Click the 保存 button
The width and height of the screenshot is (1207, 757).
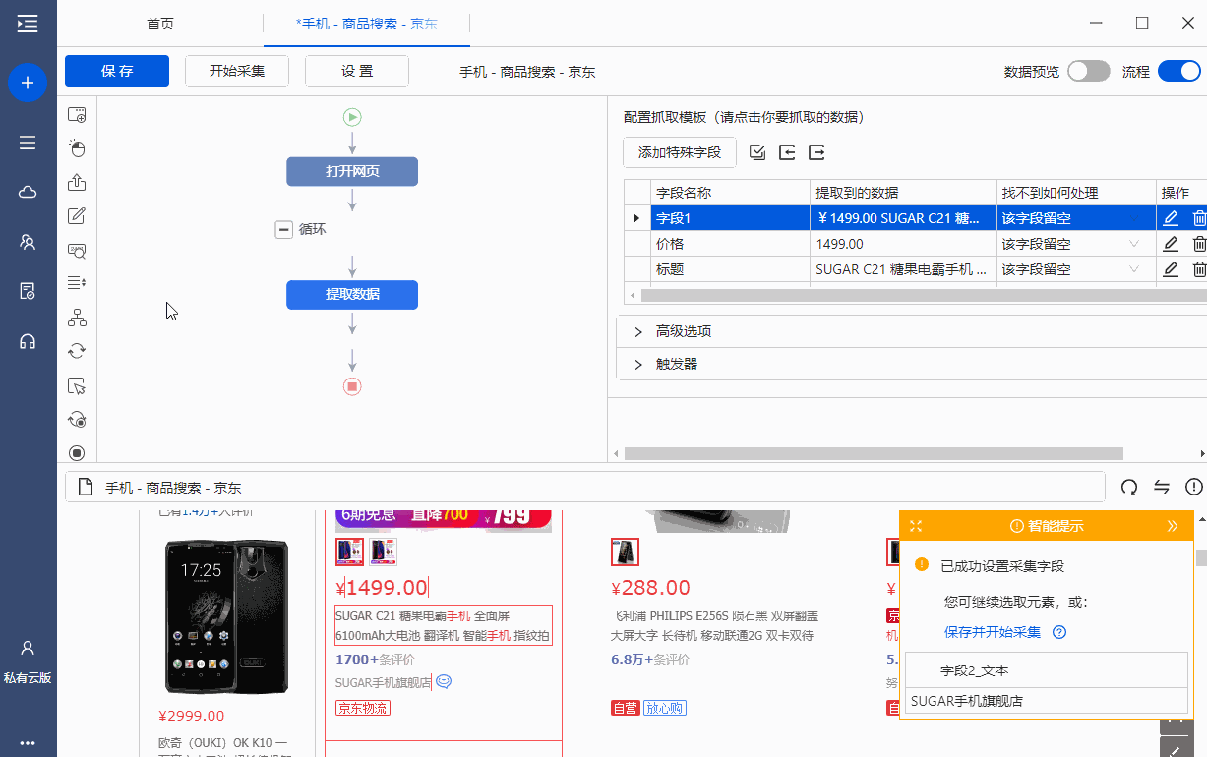point(117,71)
